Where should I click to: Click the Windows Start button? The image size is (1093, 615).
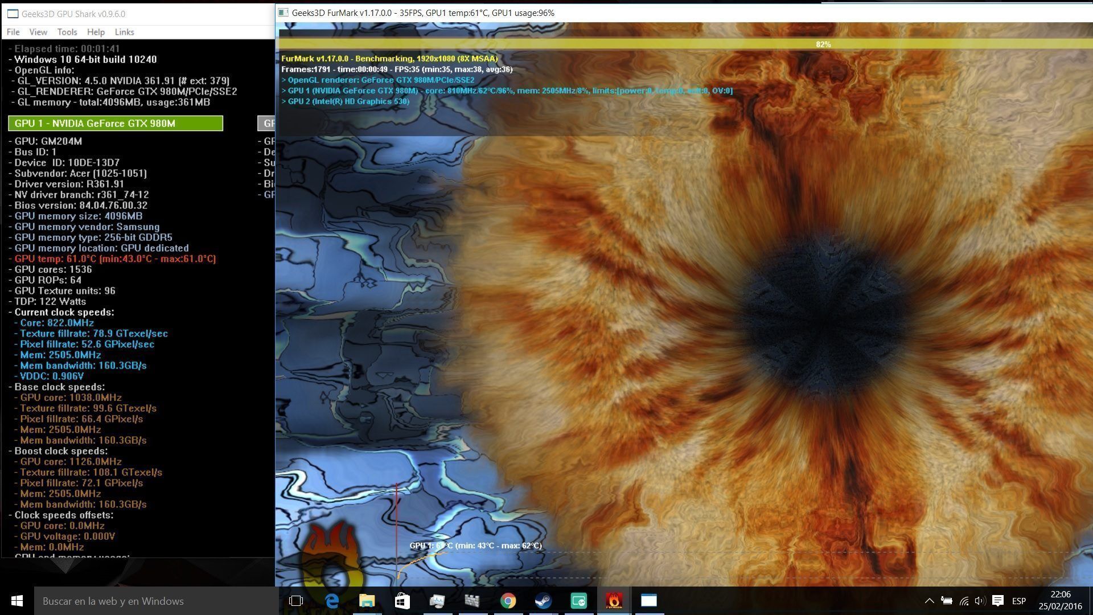click(x=17, y=601)
